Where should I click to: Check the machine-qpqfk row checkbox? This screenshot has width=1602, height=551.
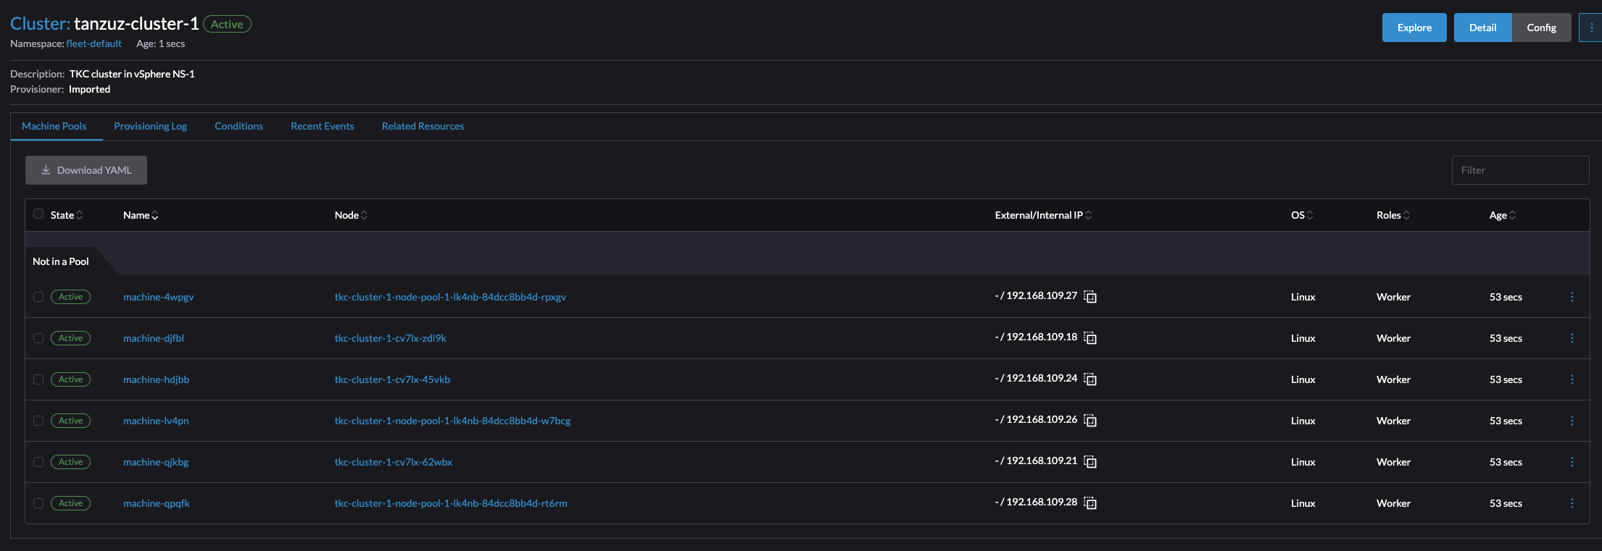tap(38, 503)
